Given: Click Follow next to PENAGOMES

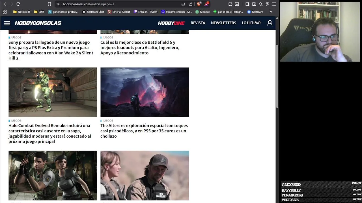Looking at the screenshot, I should click(357, 195).
